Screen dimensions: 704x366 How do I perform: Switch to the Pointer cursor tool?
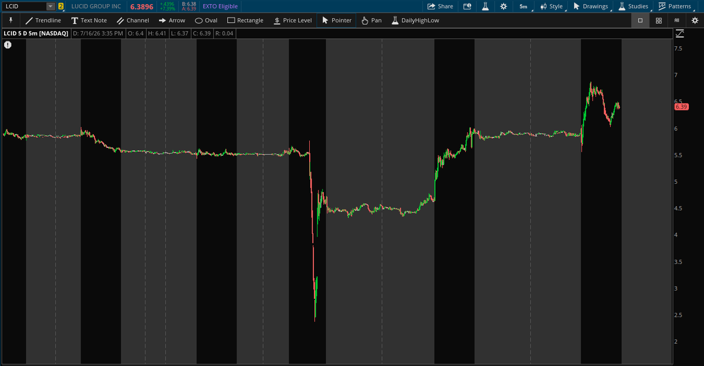point(337,20)
